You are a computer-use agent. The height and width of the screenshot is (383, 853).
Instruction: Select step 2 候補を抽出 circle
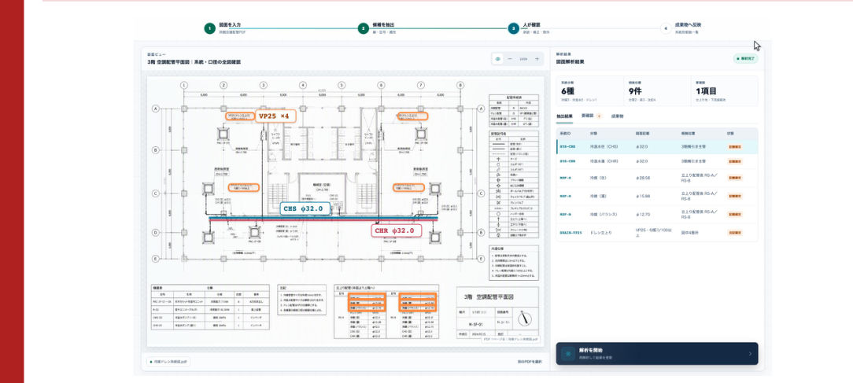[364, 28]
